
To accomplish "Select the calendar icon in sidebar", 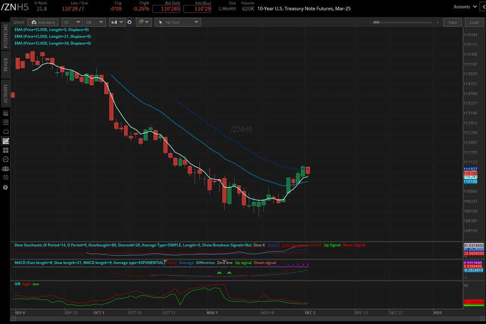I will click(x=5, y=178).
